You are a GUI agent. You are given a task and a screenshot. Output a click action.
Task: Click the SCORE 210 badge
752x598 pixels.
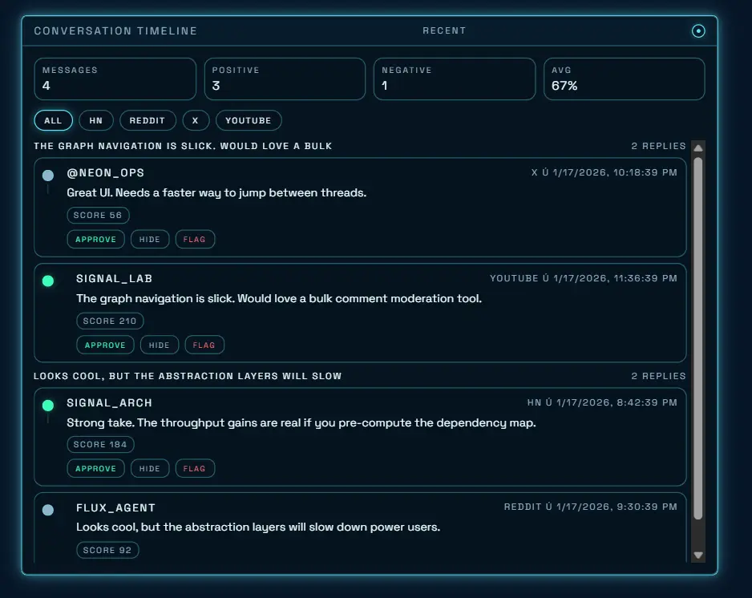[110, 321]
